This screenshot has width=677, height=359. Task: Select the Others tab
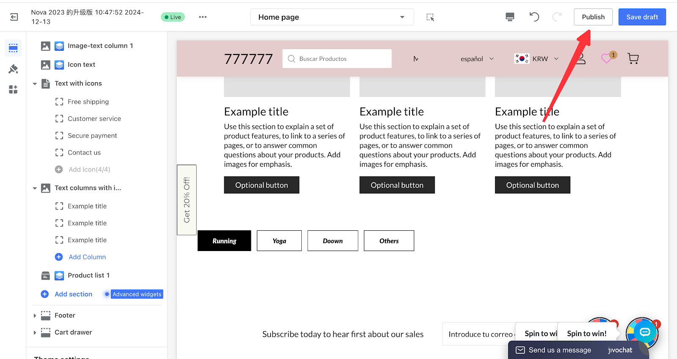click(388, 241)
